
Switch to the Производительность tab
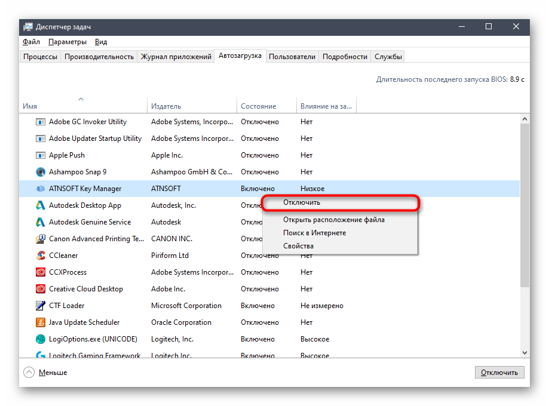pos(99,57)
